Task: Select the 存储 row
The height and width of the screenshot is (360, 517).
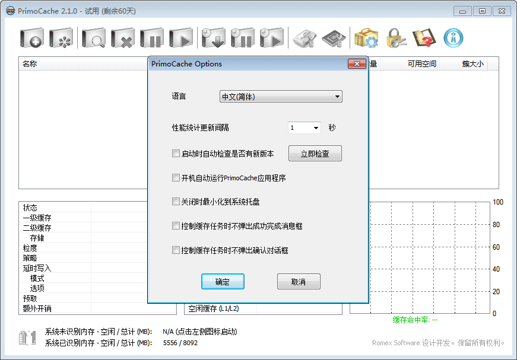Action: [x=83, y=238]
